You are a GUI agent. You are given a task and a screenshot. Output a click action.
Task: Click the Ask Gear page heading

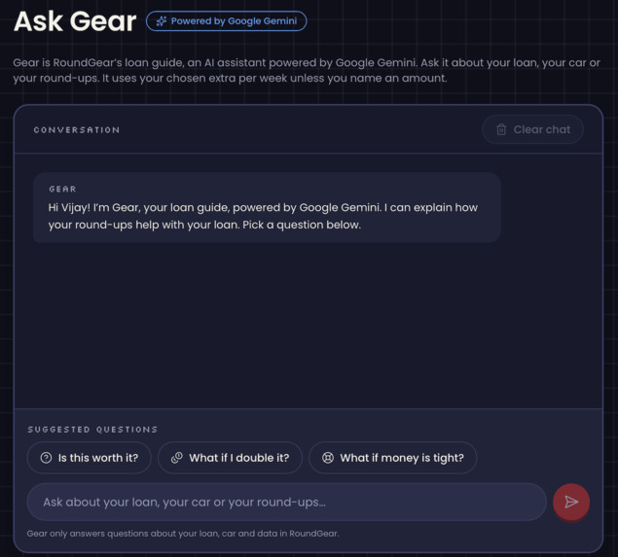pos(75,21)
